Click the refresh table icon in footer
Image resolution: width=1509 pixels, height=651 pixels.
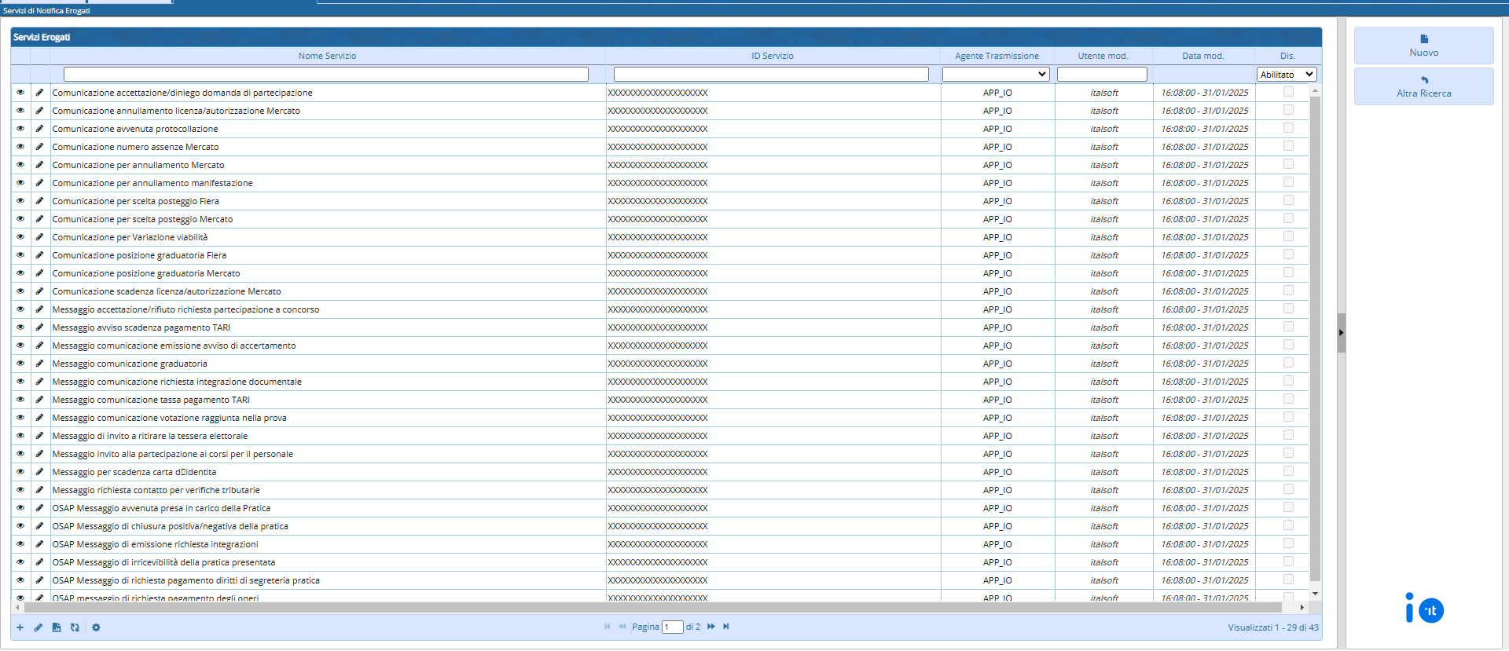click(75, 627)
